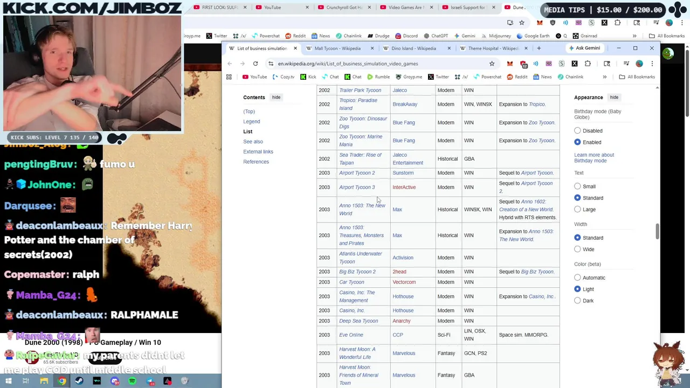690x388 pixels.
Task: Open Cozy.tv bookmark in front window
Action: tap(284, 77)
